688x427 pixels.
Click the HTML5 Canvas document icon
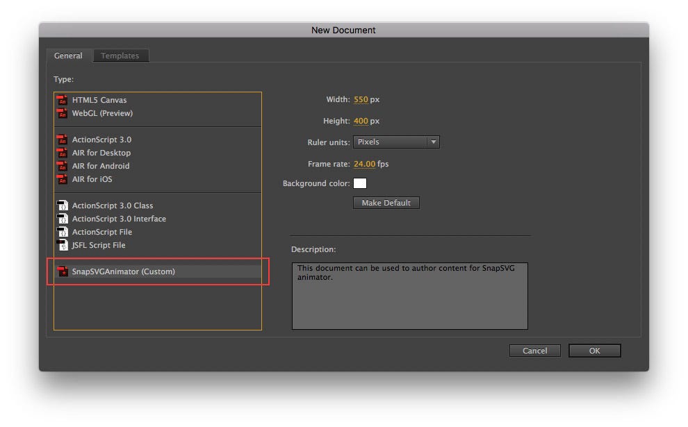[x=63, y=100]
